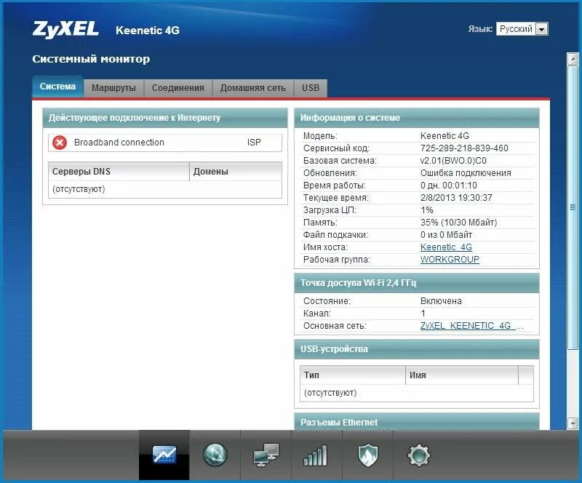
Task: Click the USB-устройства panel header
Action: (416, 349)
